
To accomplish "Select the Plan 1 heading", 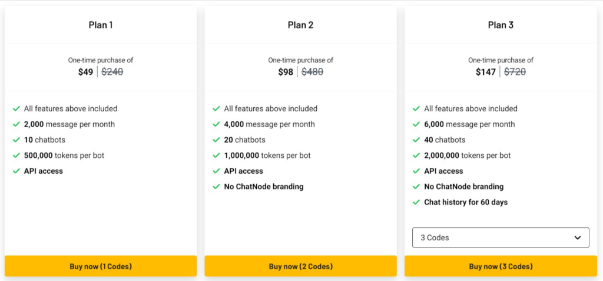I will pos(101,25).
